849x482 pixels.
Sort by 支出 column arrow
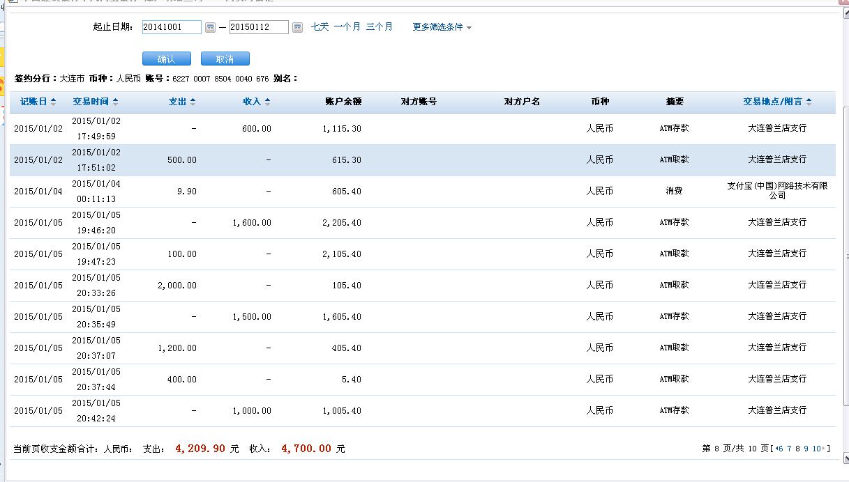tap(193, 102)
